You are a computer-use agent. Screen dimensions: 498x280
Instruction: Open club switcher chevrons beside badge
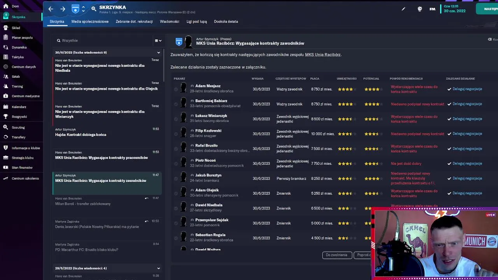[83, 9]
